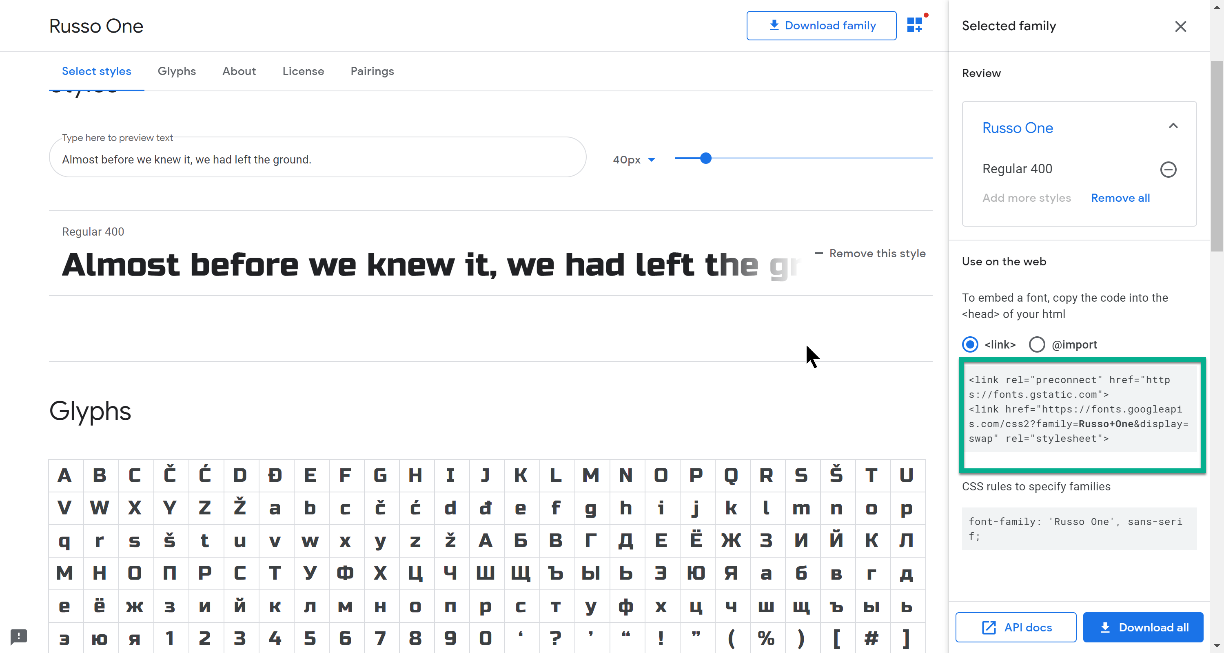Open the API docs
This screenshot has height=653, width=1224.
[x=1016, y=627]
